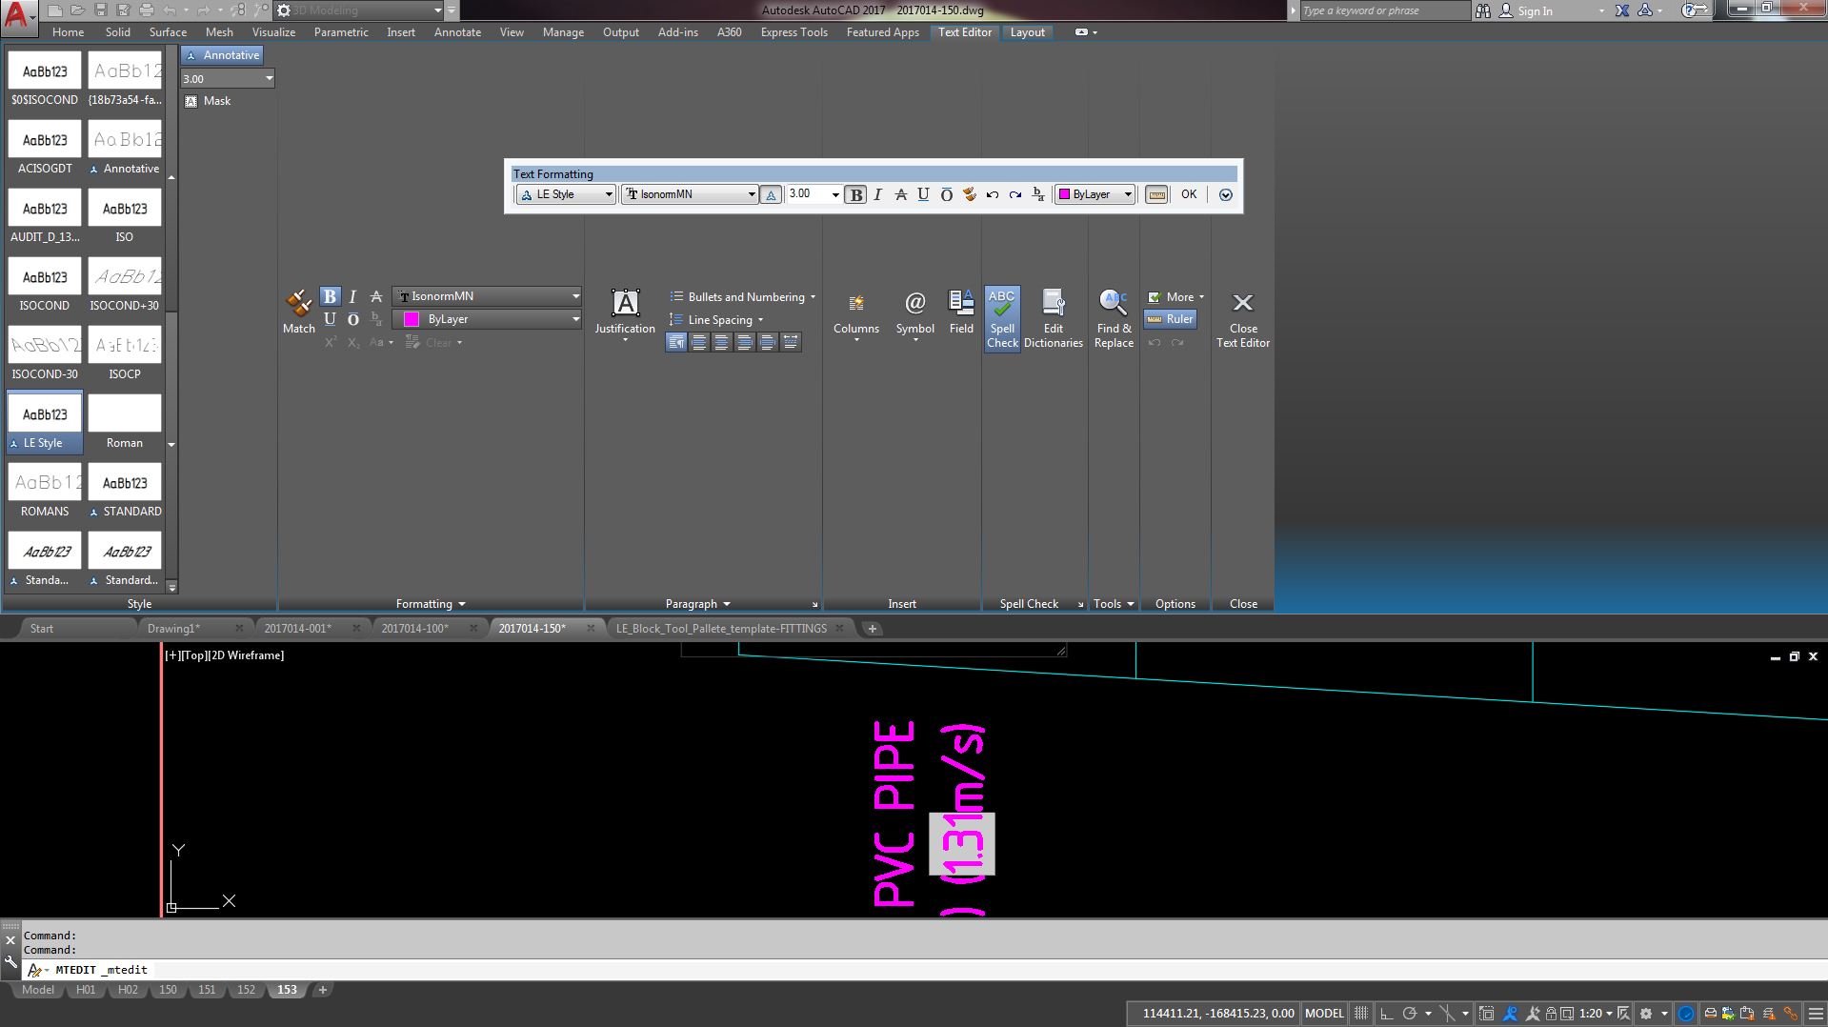Image resolution: width=1828 pixels, height=1027 pixels.
Task: Click the Type a keyword search box
Action: 1385,10
